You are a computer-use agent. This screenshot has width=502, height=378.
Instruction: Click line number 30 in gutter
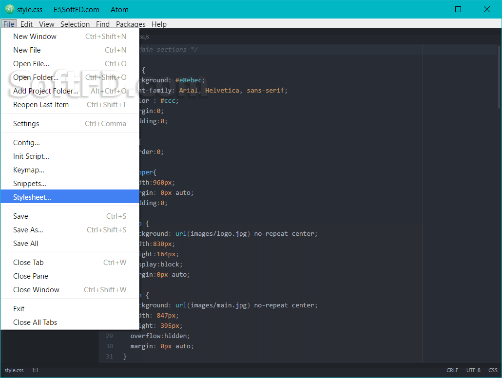tap(110, 346)
